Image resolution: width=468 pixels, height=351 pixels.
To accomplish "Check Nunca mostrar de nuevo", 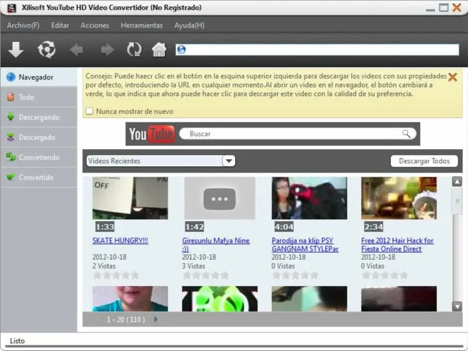I will (x=90, y=111).
